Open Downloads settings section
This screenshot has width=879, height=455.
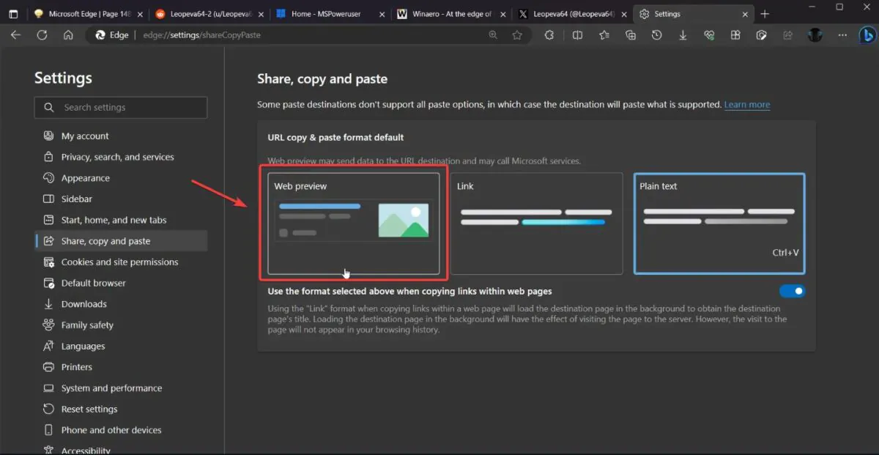click(x=121, y=304)
